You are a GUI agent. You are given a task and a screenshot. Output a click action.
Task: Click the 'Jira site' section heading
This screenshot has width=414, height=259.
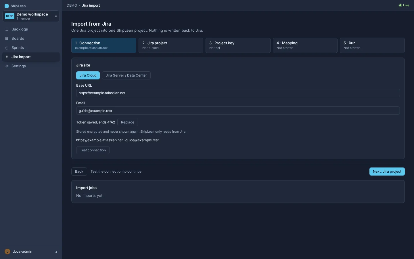coord(83,65)
